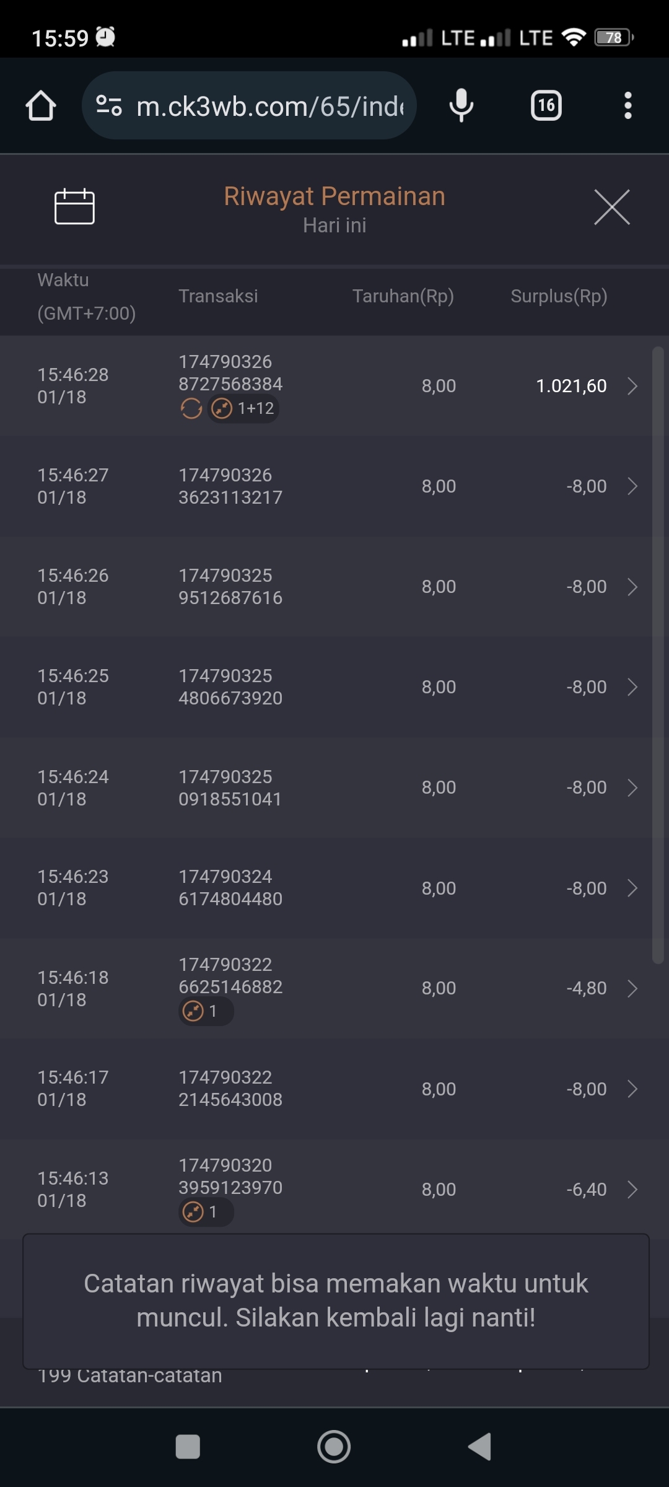Expand the 15:46:27 transaction chevron
669x1487 pixels.
click(632, 486)
